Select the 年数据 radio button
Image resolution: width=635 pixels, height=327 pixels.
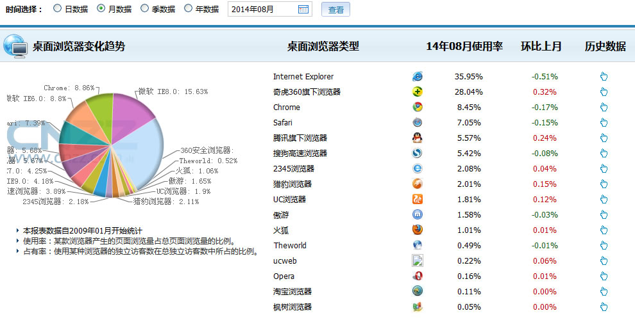point(188,9)
